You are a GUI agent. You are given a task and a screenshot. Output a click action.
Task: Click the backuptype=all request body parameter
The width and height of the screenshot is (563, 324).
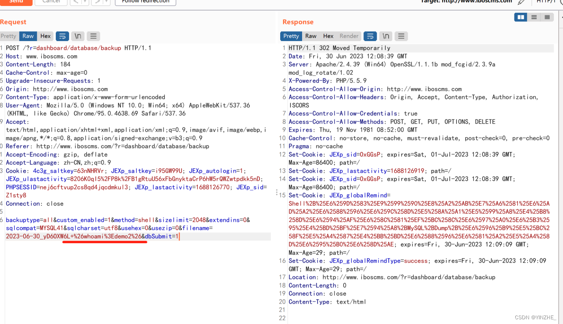(30, 220)
